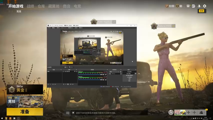Open OBS 文件 File menu
This screenshot has width=213, height=120.
coord(49,28)
